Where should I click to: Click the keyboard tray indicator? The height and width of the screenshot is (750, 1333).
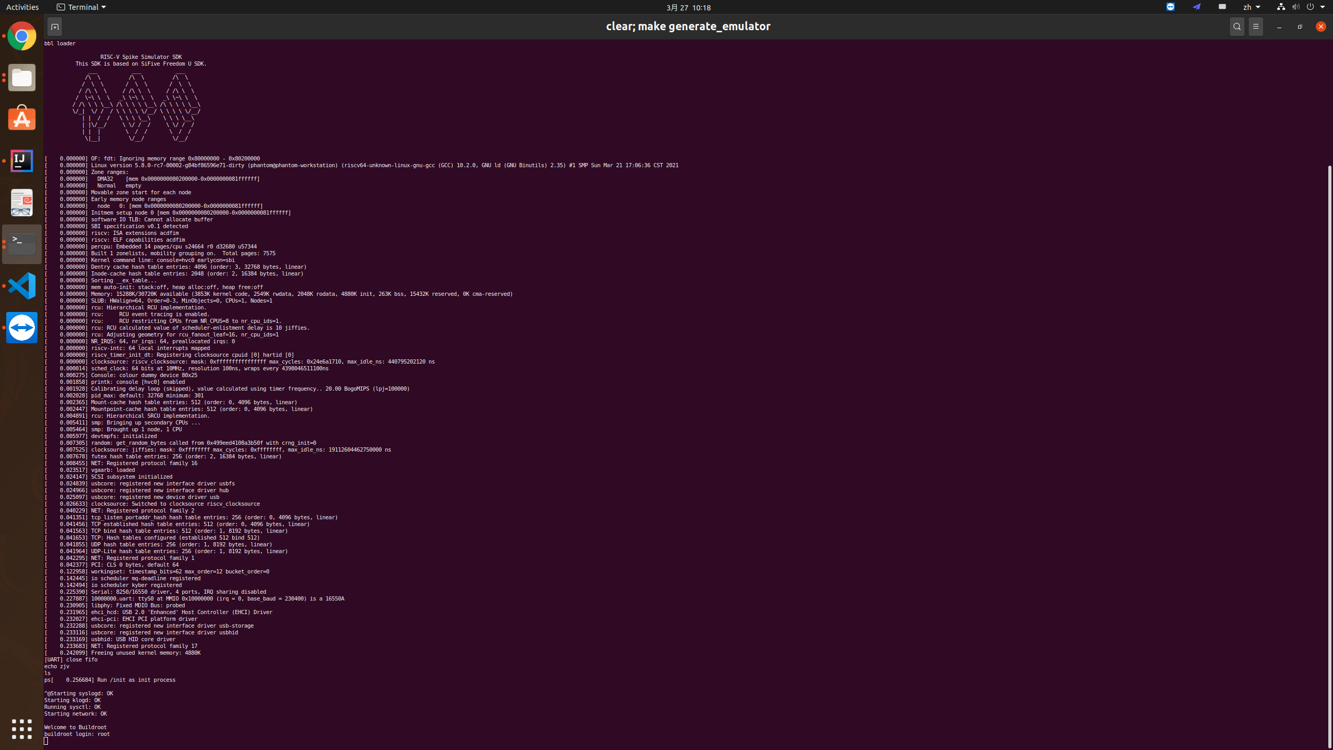coord(1222,7)
